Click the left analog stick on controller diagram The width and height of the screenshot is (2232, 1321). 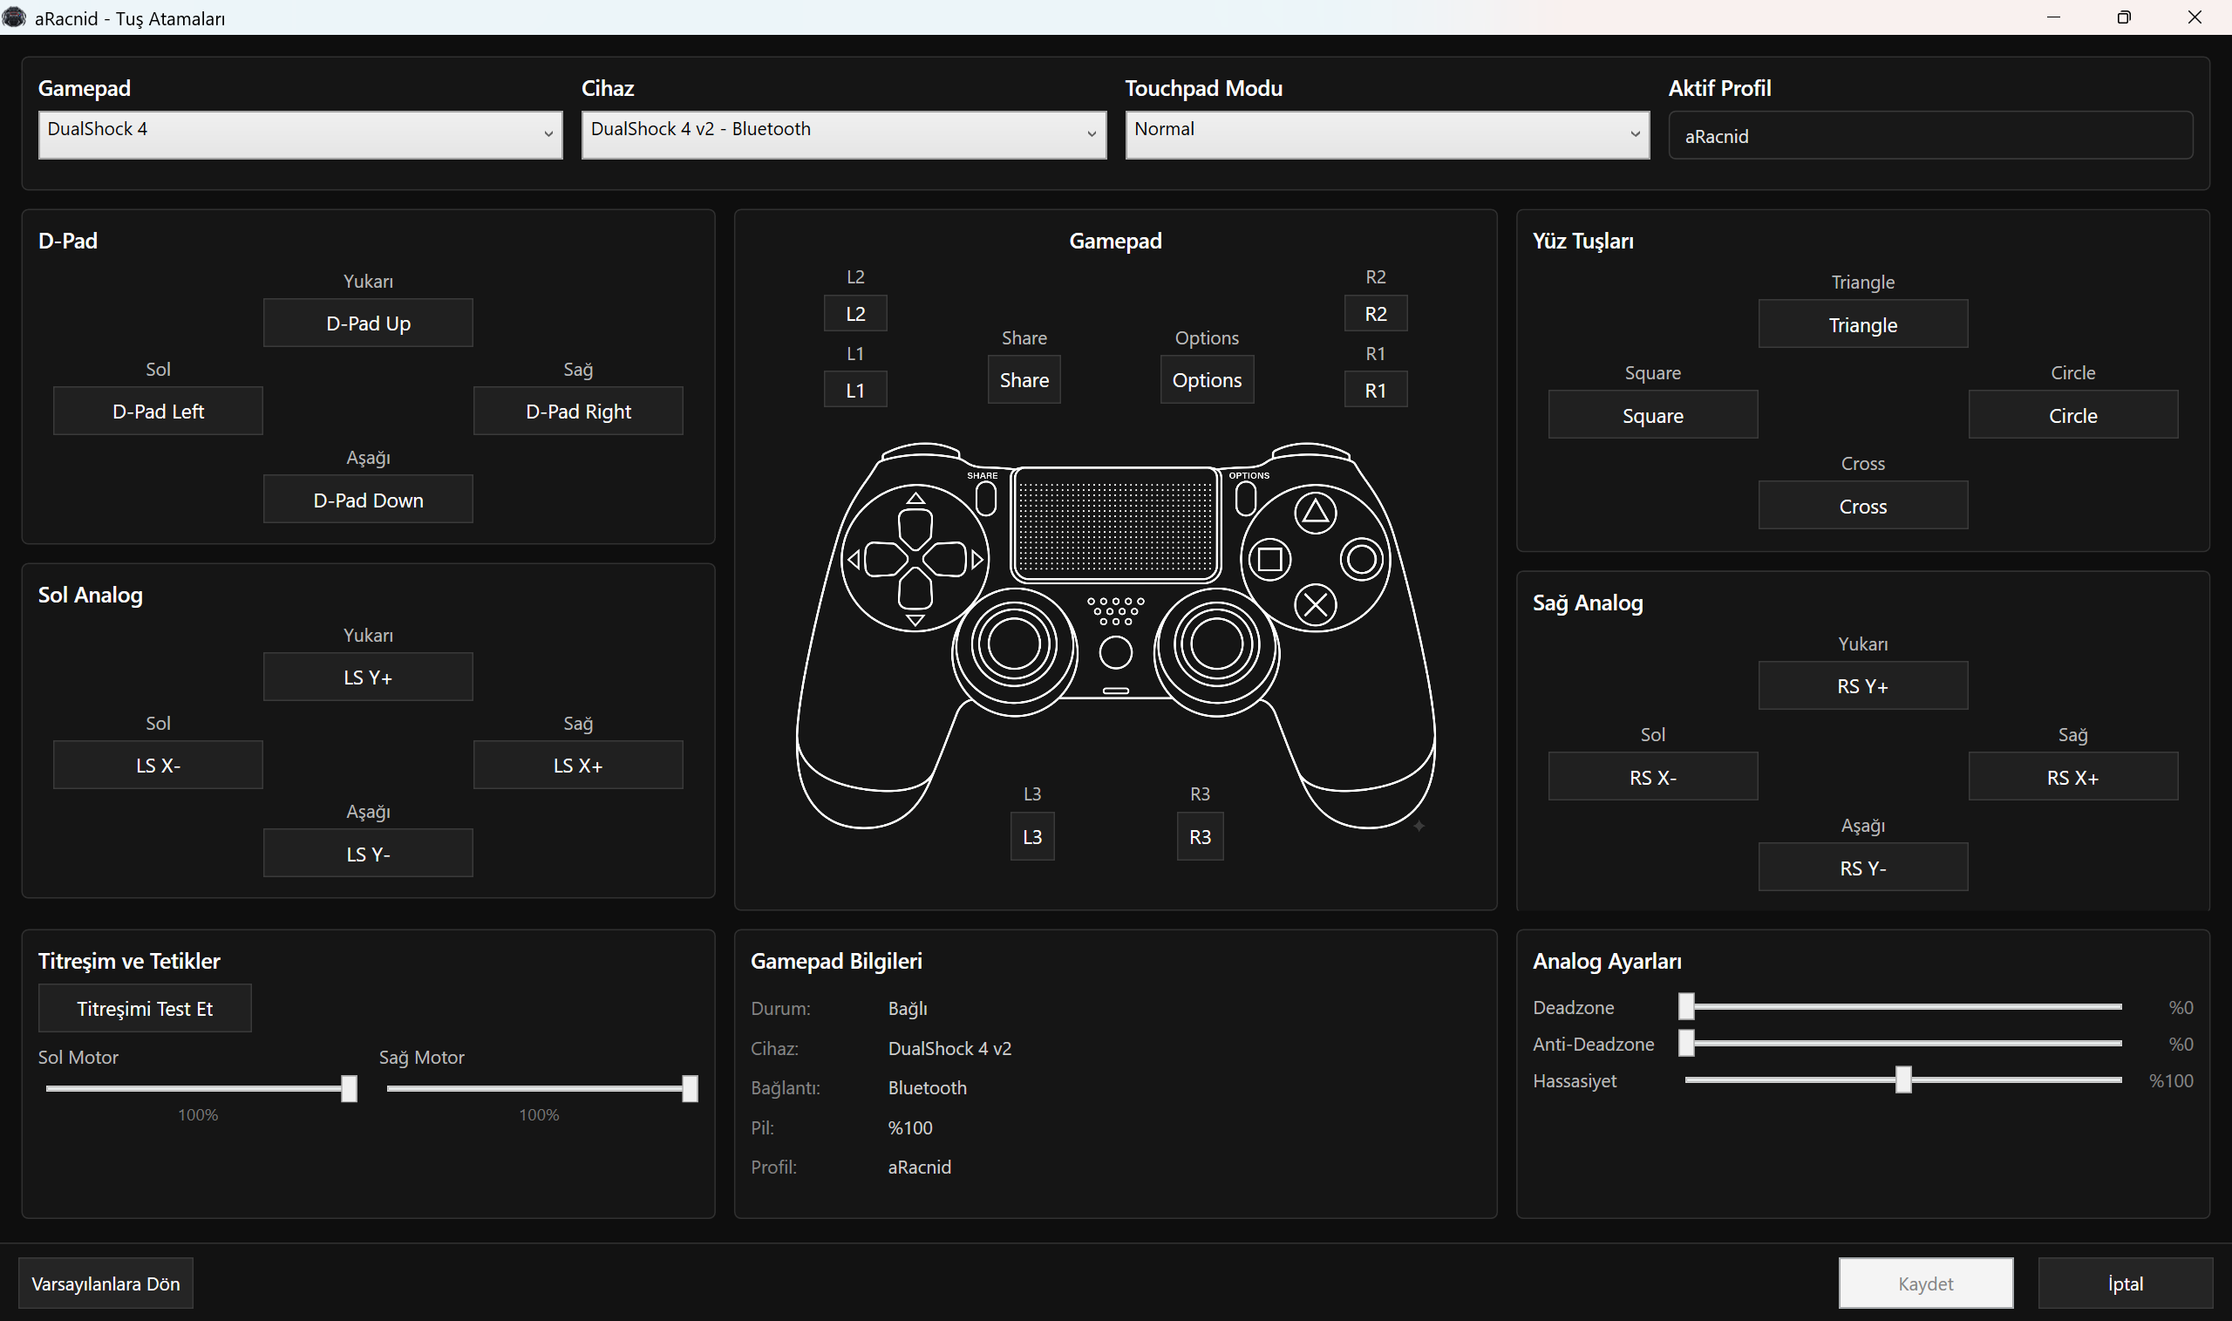pyautogui.click(x=1014, y=644)
